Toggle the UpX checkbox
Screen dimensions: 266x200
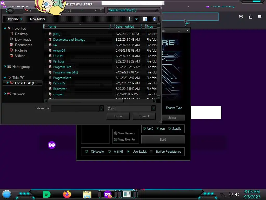145,129
